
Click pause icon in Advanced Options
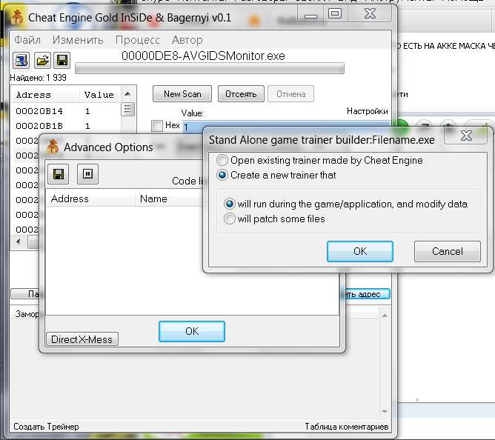(87, 173)
